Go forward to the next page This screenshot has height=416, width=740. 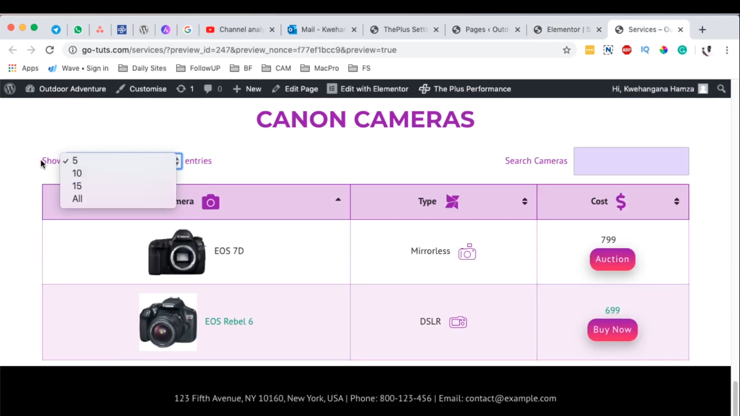(31, 50)
